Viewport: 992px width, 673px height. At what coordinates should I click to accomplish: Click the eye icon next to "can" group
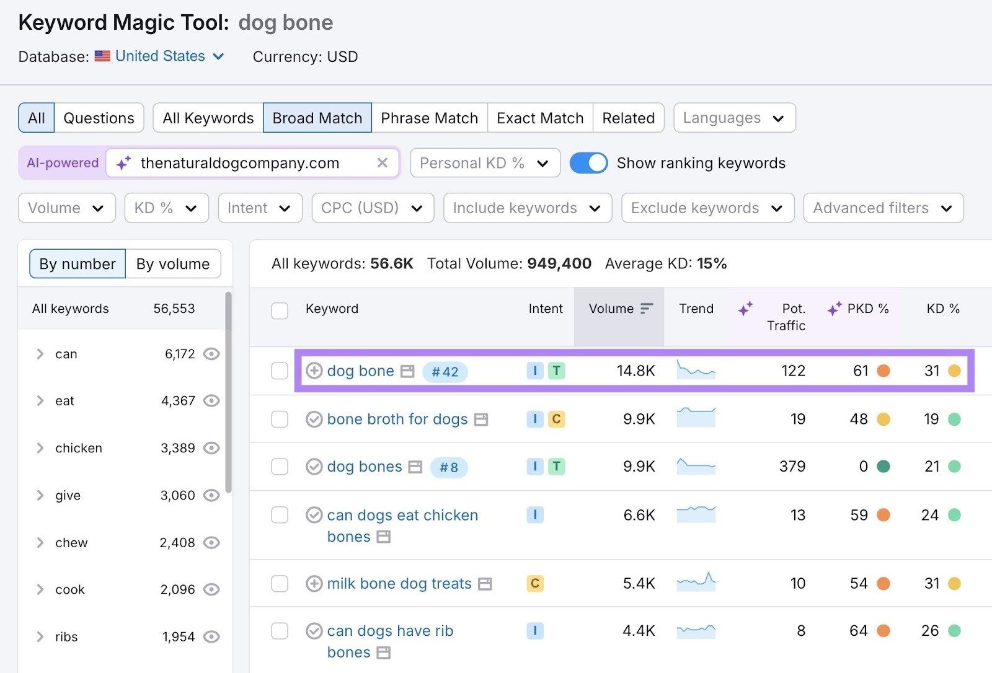point(211,354)
